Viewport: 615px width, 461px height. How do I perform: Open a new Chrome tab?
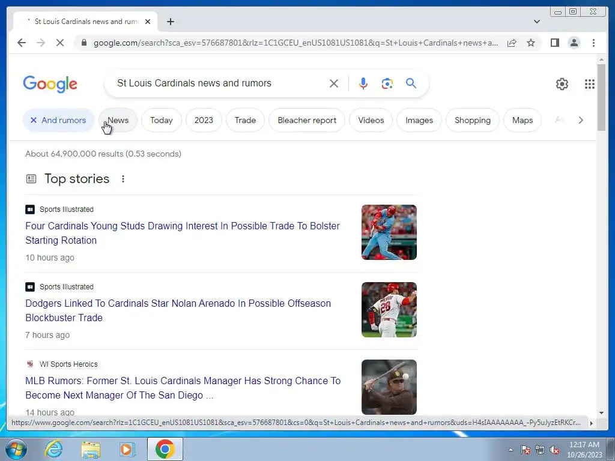point(170,22)
